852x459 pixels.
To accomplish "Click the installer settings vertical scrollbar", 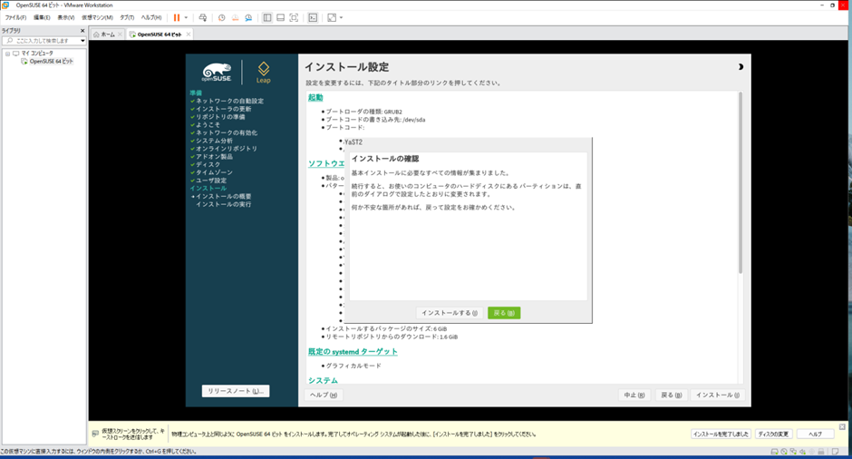I will point(740,181).
